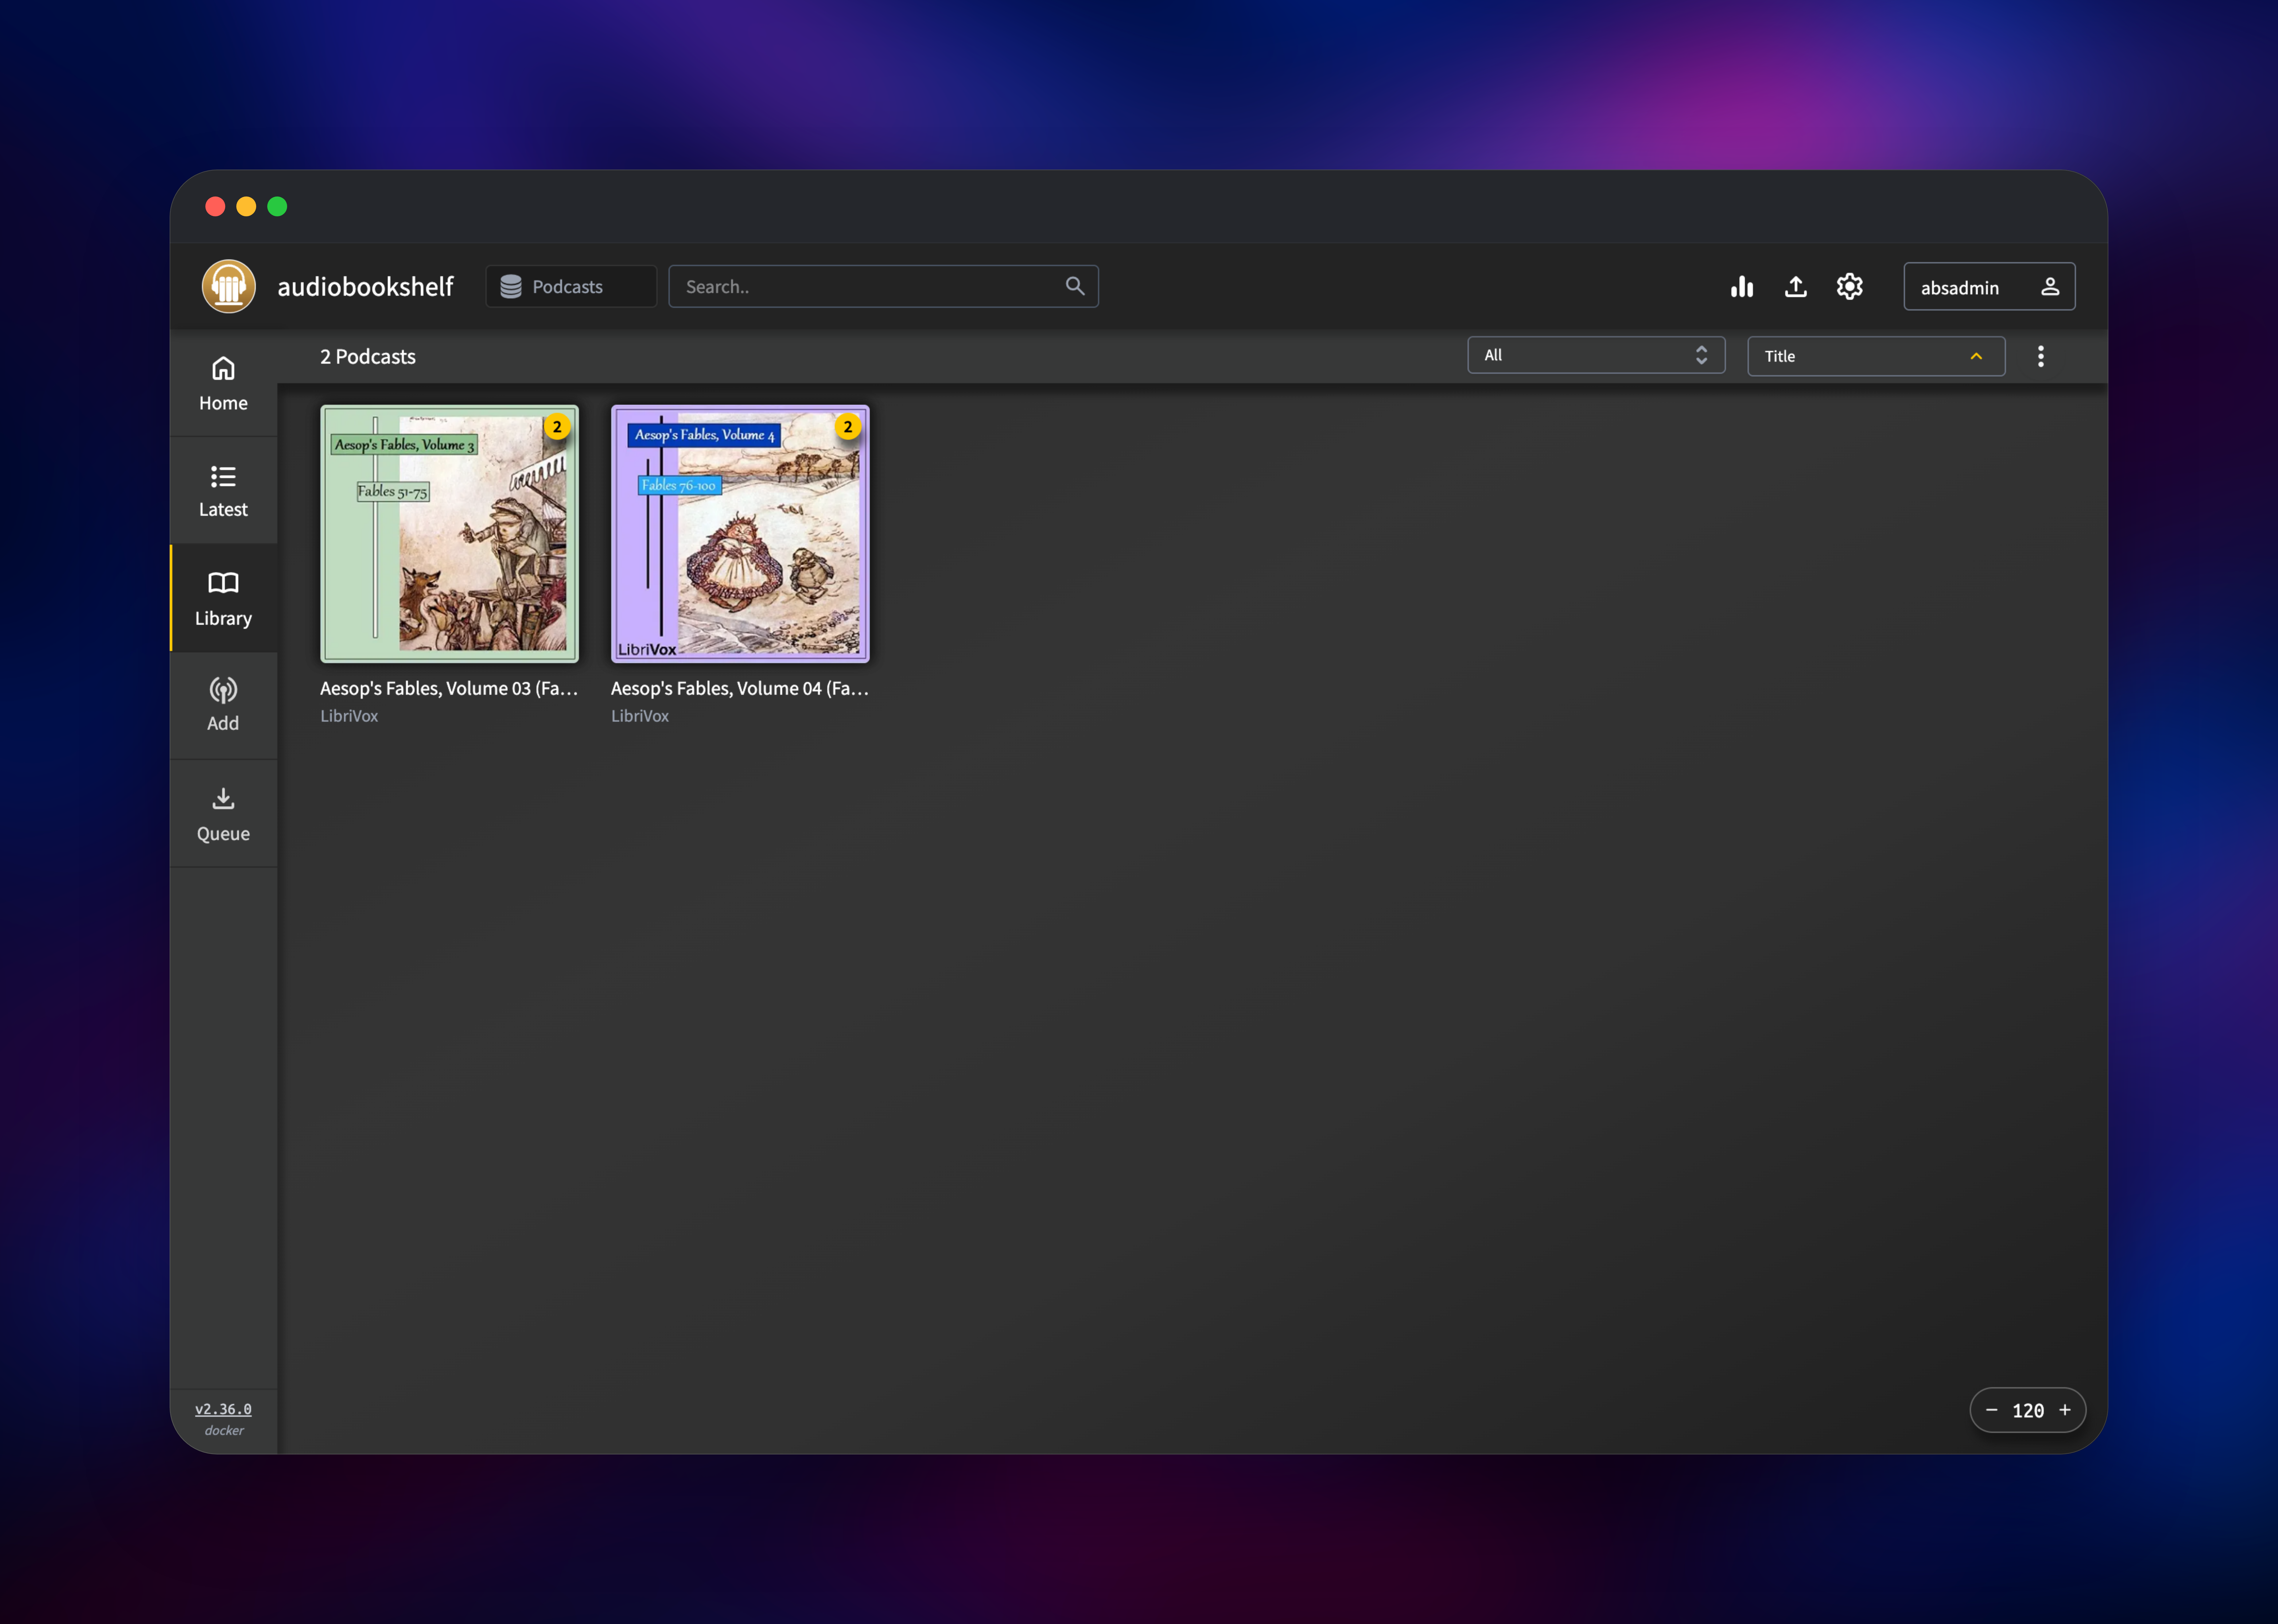
Task: Open the Add podcast sidebar item
Action: coord(223,705)
